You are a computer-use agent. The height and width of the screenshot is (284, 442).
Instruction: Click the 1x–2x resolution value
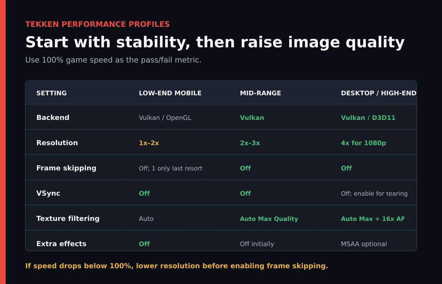point(149,143)
